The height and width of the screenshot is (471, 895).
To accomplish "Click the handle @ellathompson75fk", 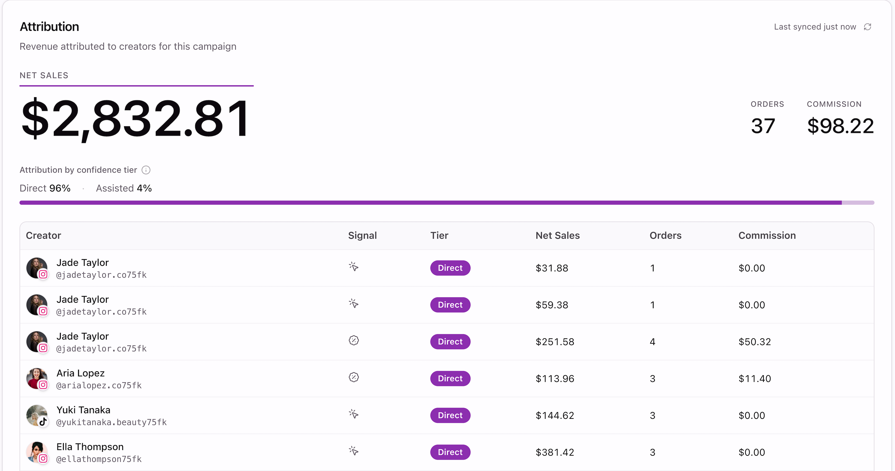I will coord(99,459).
